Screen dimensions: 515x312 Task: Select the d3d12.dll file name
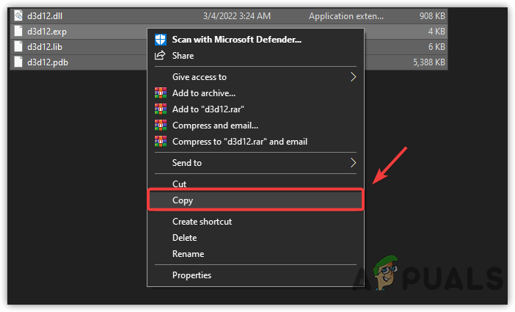coord(45,15)
